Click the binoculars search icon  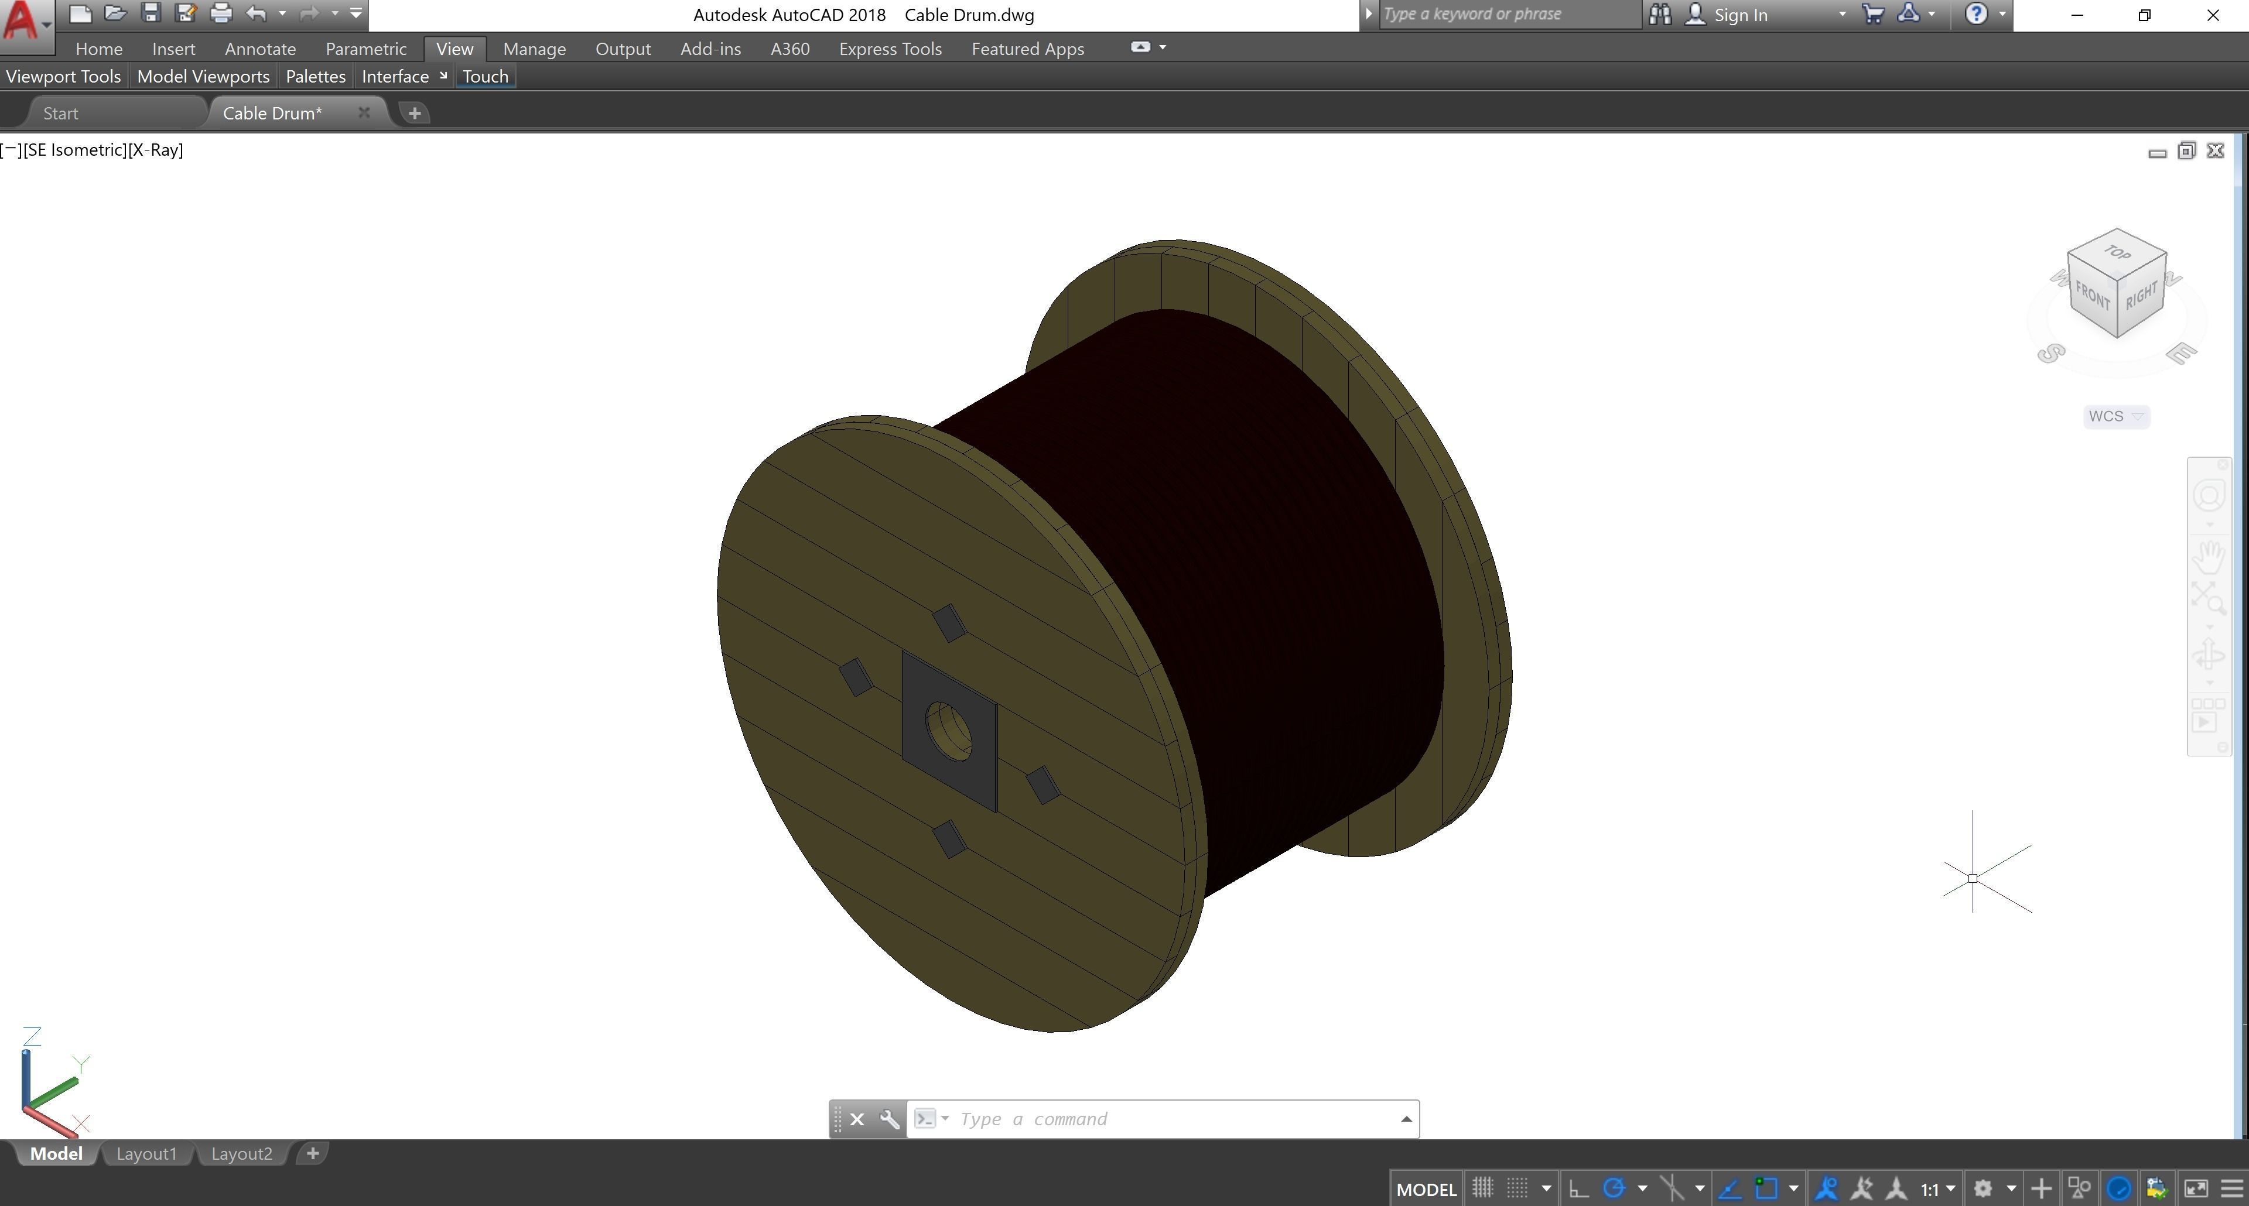point(1660,14)
